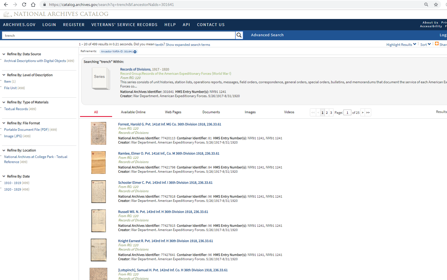Open Ramlee, Elmer O. record title
The image size is (447, 280).
[169, 153]
